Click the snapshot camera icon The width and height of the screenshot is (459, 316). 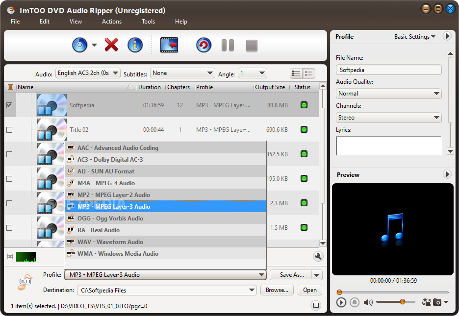(x=437, y=302)
